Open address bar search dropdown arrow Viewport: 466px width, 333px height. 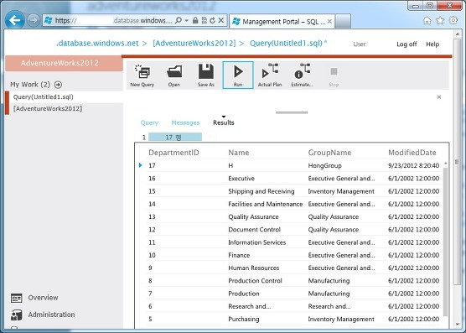pyautogui.click(x=187, y=20)
